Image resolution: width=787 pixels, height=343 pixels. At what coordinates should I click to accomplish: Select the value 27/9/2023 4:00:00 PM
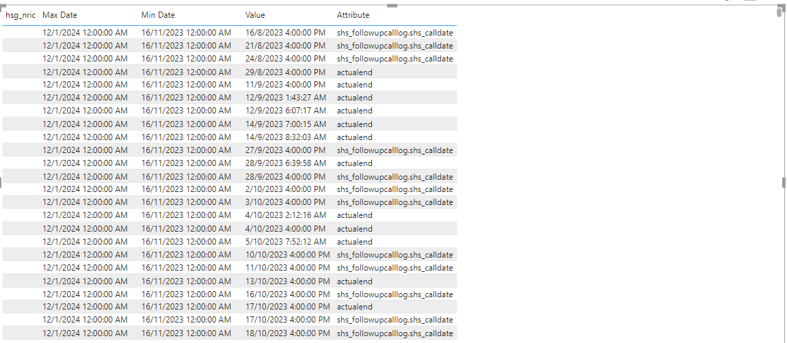[x=285, y=150]
